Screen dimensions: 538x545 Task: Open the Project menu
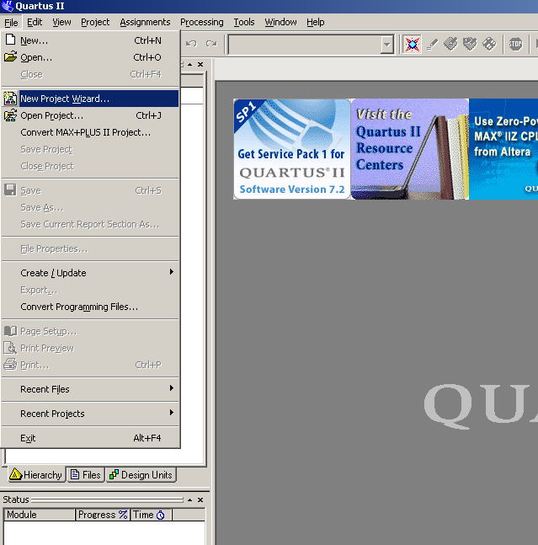coord(95,22)
